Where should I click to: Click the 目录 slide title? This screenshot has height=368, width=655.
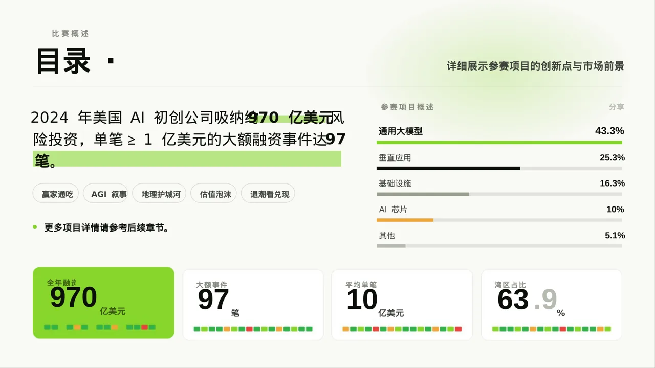pyautogui.click(x=63, y=61)
